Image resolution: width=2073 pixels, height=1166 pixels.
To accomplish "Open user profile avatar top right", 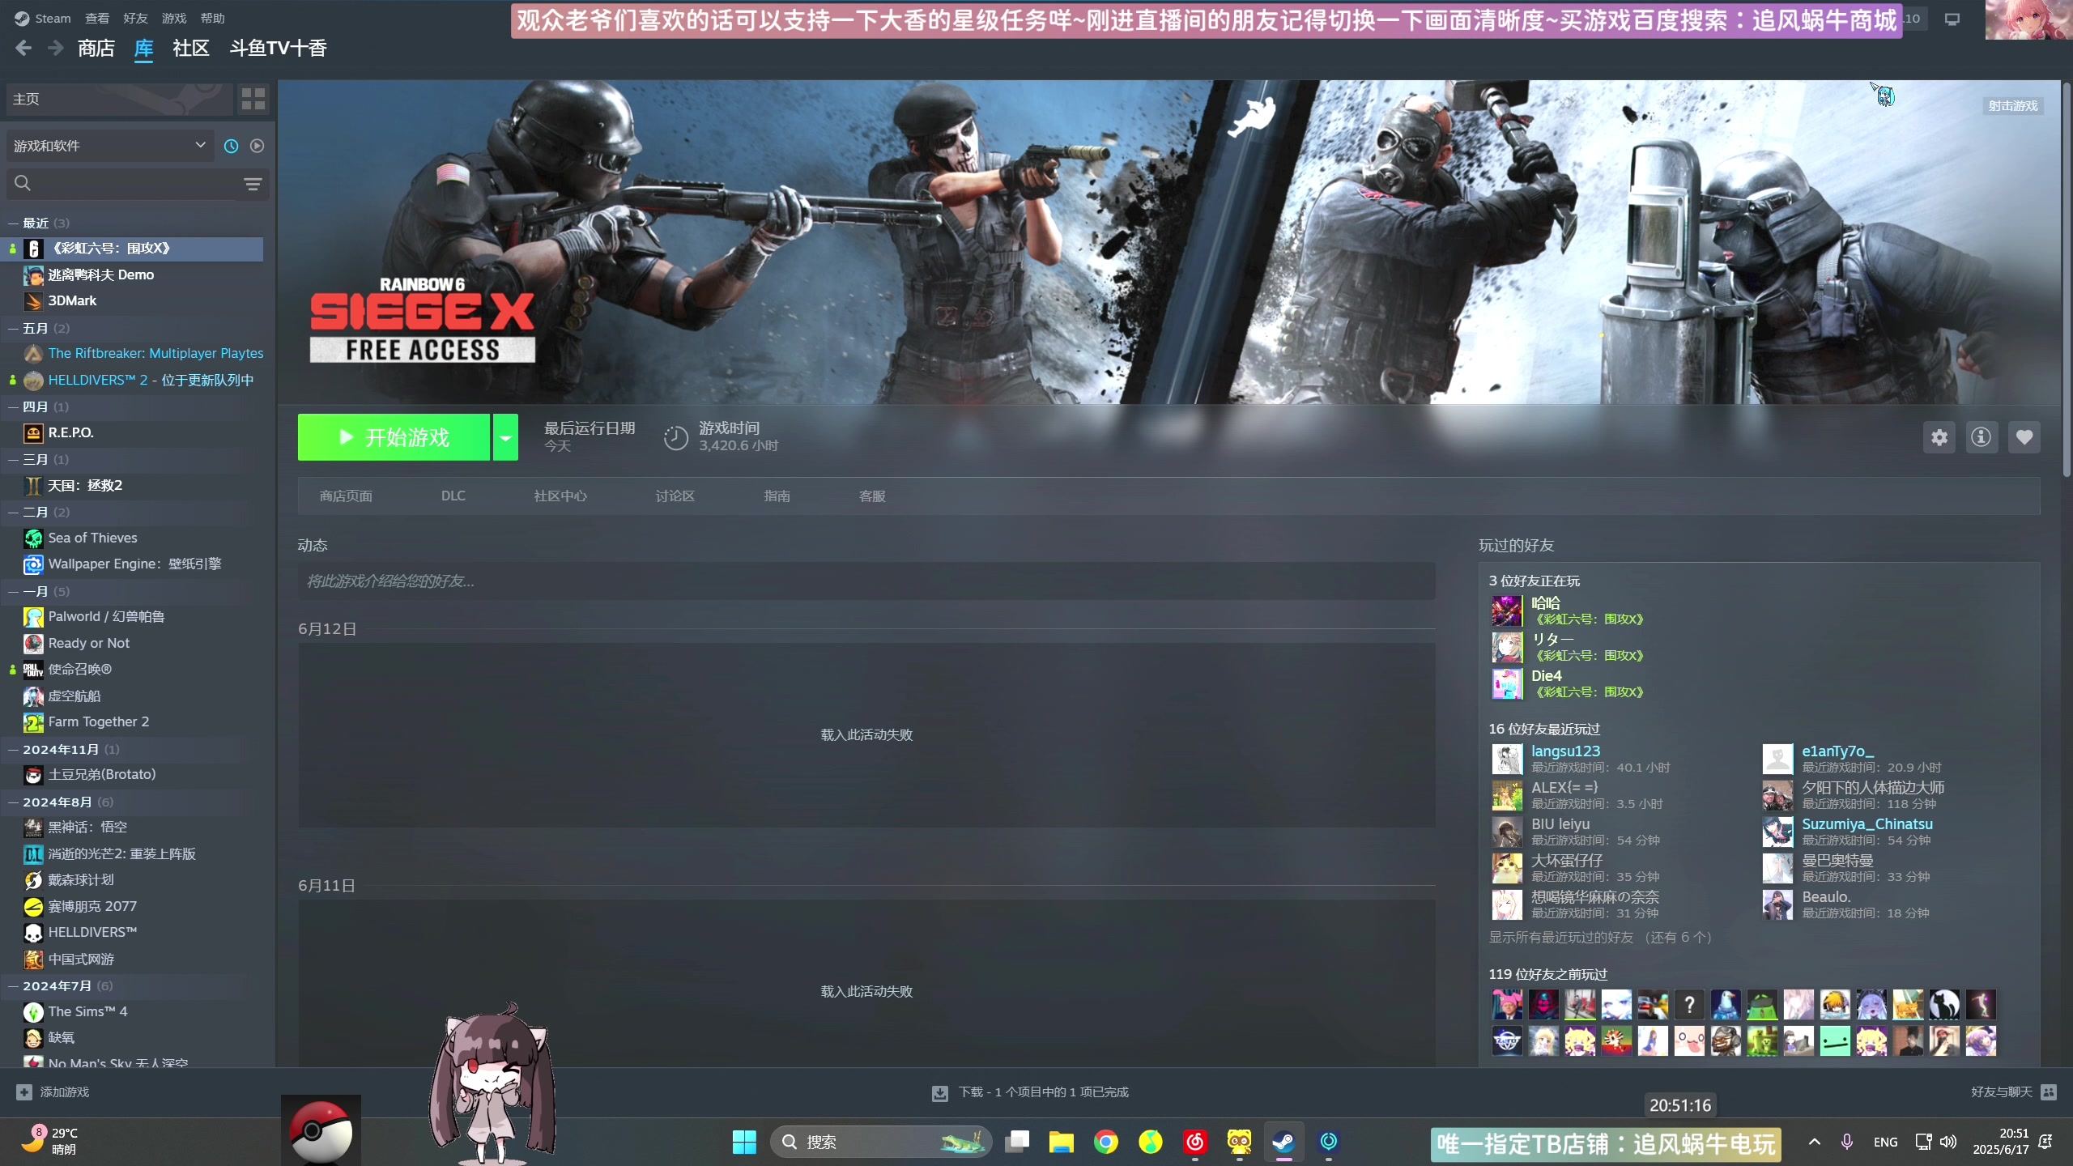I will coord(2028,19).
